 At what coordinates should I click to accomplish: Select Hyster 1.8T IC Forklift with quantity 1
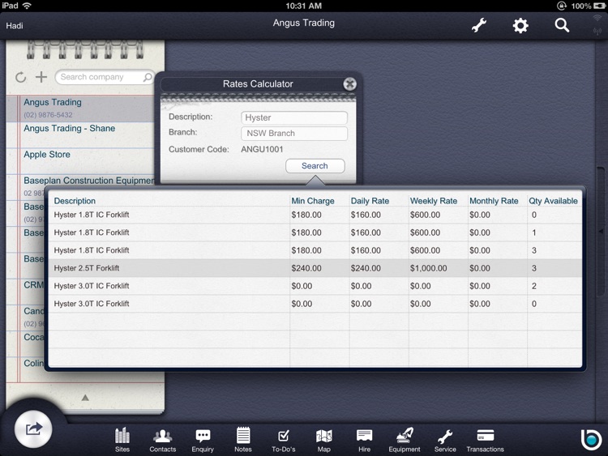315,232
